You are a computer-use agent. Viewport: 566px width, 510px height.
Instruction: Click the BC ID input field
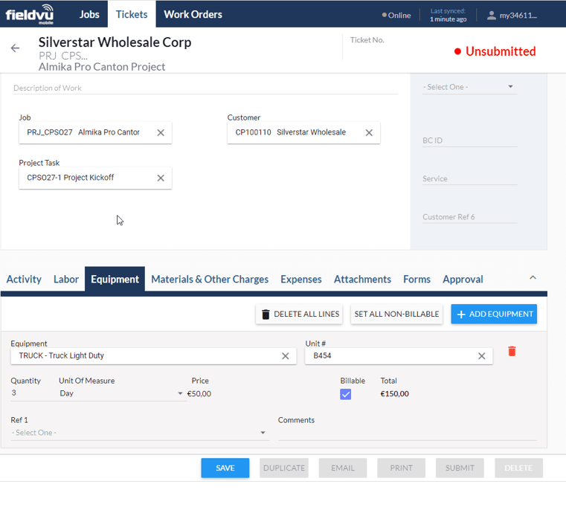[x=469, y=141]
